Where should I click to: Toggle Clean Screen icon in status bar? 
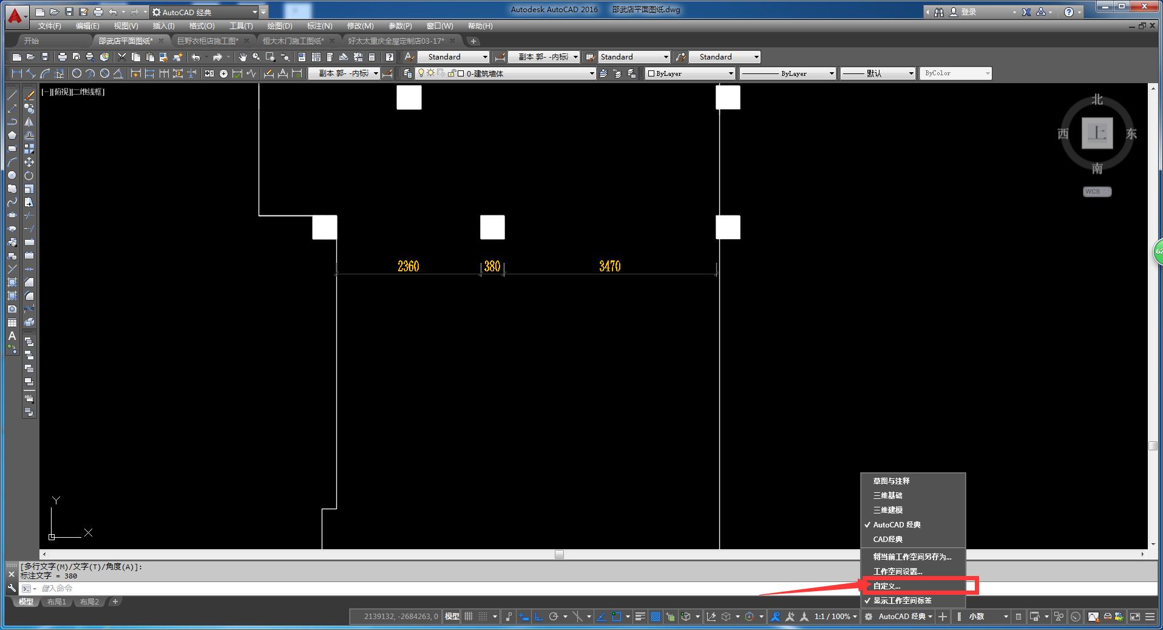click(1134, 617)
